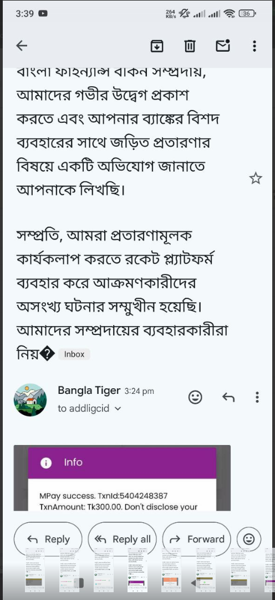Viewport: 275px width, 600px height.
Task: Click the Bangla Tiger sender name
Action: click(90, 391)
